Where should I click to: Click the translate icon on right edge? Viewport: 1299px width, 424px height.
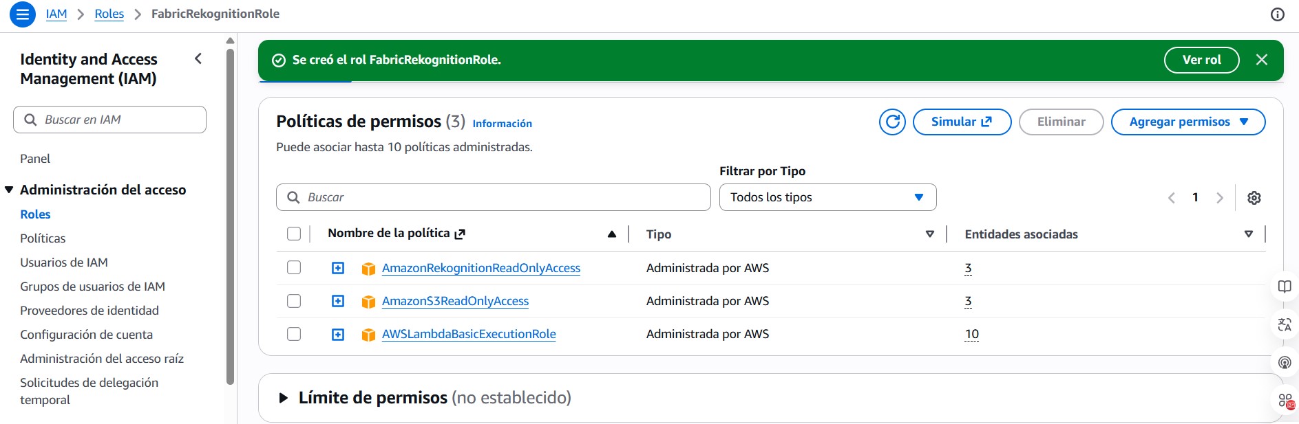[1285, 325]
